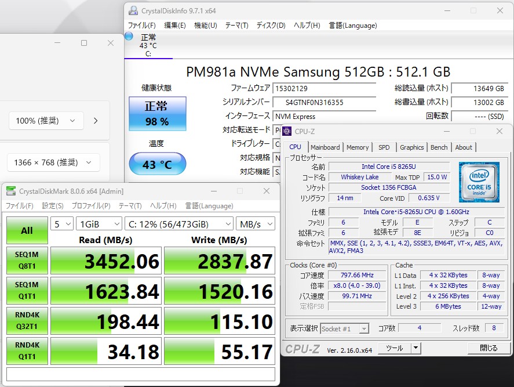Open the drive dropdown showing C: 12%
This screenshot has width=514, height=387.
(179, 224)
